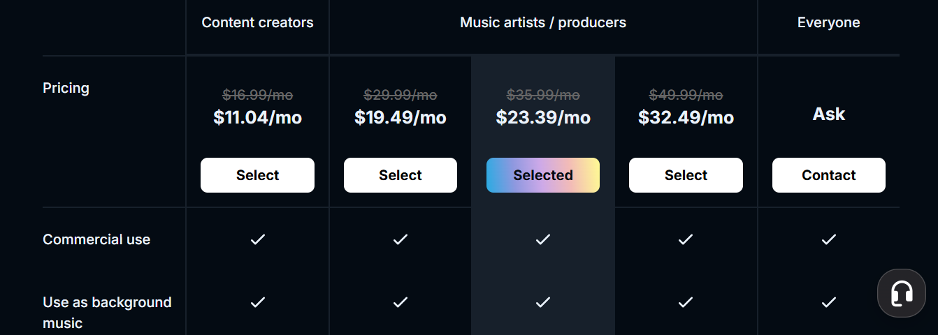Open the headset support chat icon
Image resolution: width=938 pixels, height=335 pixels.
(x=902, y=293)
